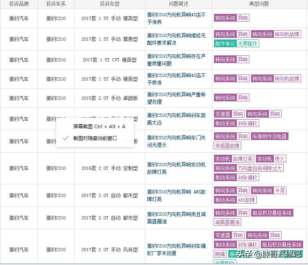This screenshot has height=265, width=308.
Task: Open the 方向机异响4S店不予保养 complaint link
Action: (176, 18)
